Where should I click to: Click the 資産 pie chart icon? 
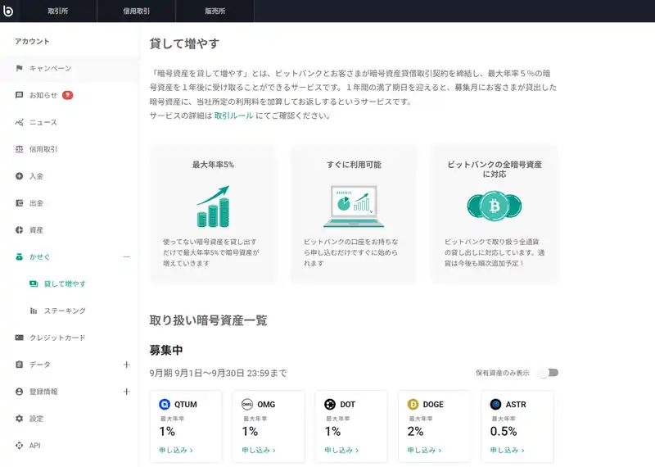(x=19, y=230)
